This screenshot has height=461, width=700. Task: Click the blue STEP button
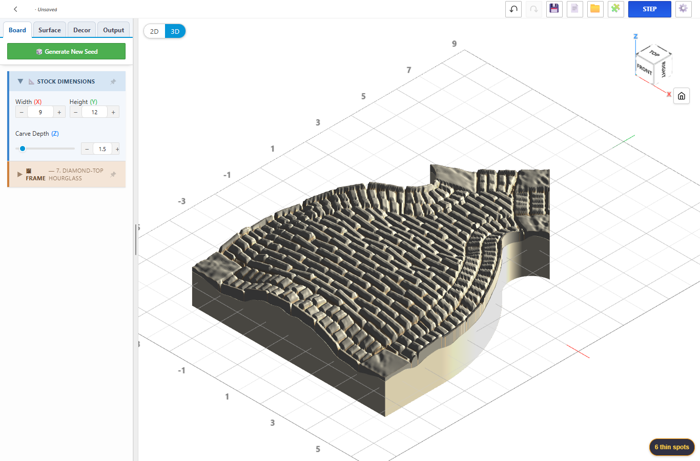pyautogui.click(x=649, y=9)
